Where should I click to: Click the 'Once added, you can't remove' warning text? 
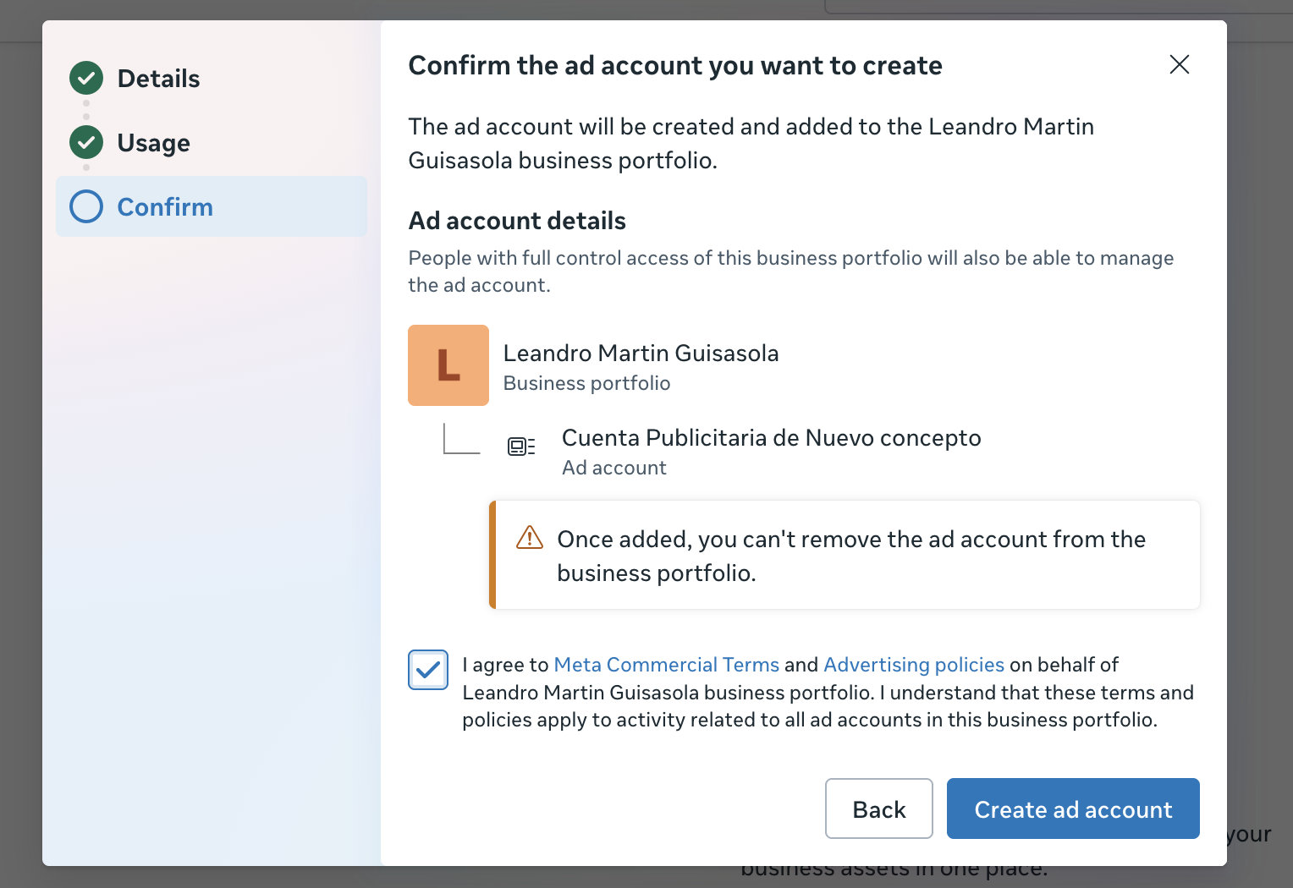(851, 556)
